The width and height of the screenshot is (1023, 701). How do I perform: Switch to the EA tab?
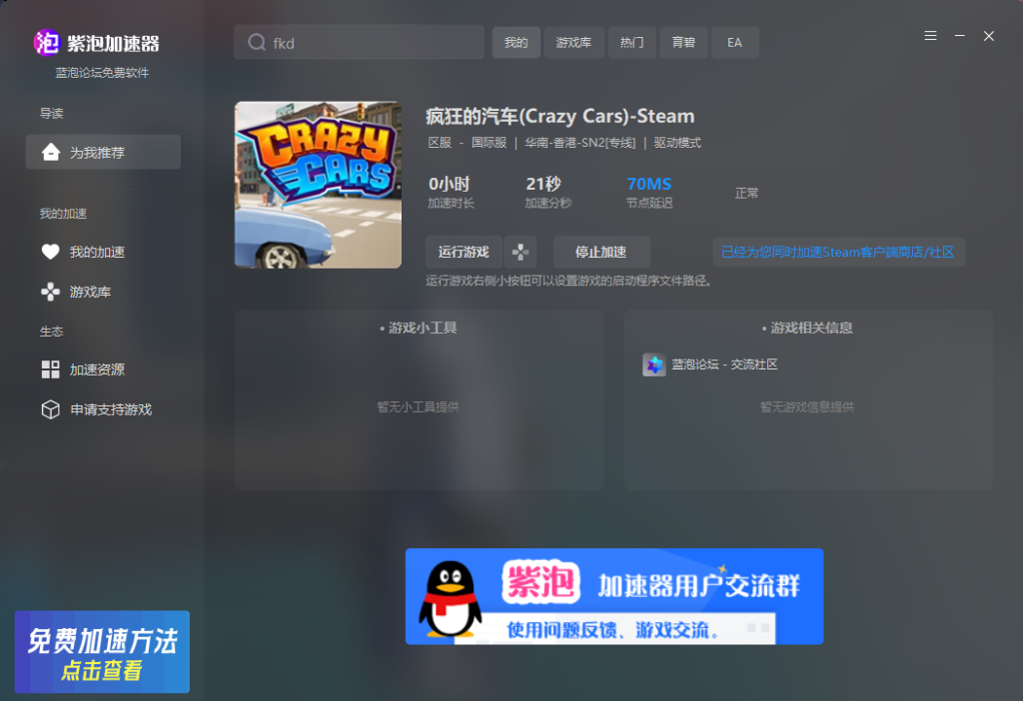[x=734, y=42]
